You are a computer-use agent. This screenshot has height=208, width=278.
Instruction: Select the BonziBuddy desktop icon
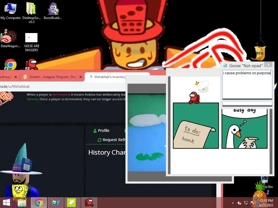point(53,11)
